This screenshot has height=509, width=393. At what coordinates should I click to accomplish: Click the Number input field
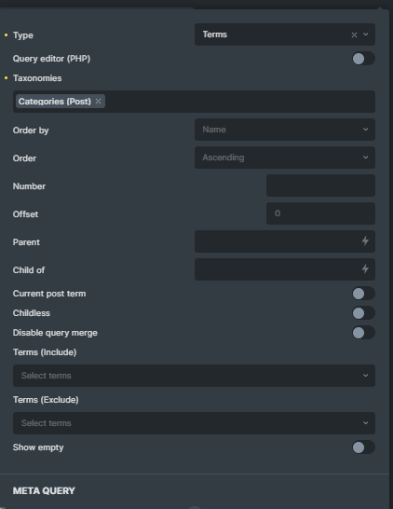pyautogui.click(x=320, y=186)
